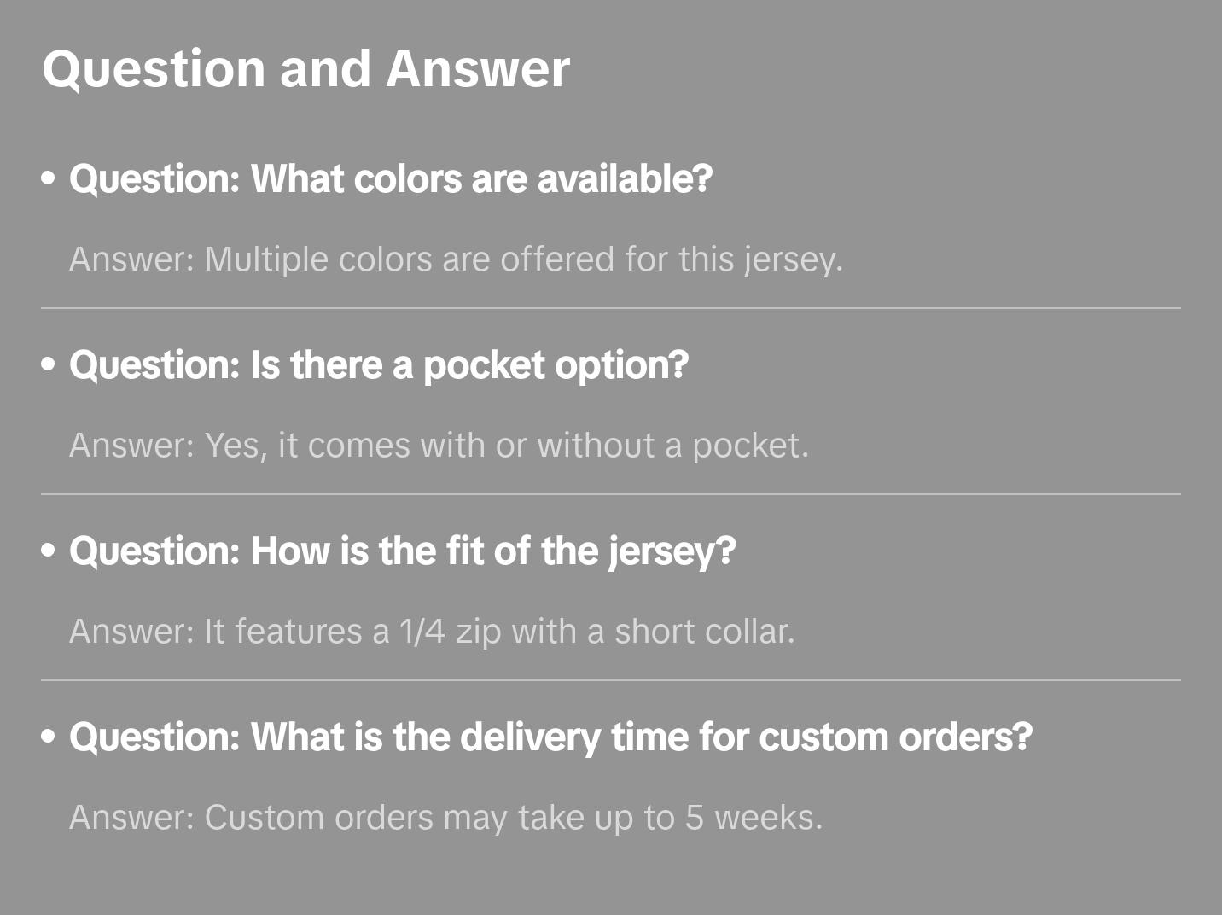Click "5 weeks" in the delivery answer
The image size is (1222, 915).
[753, 818]
